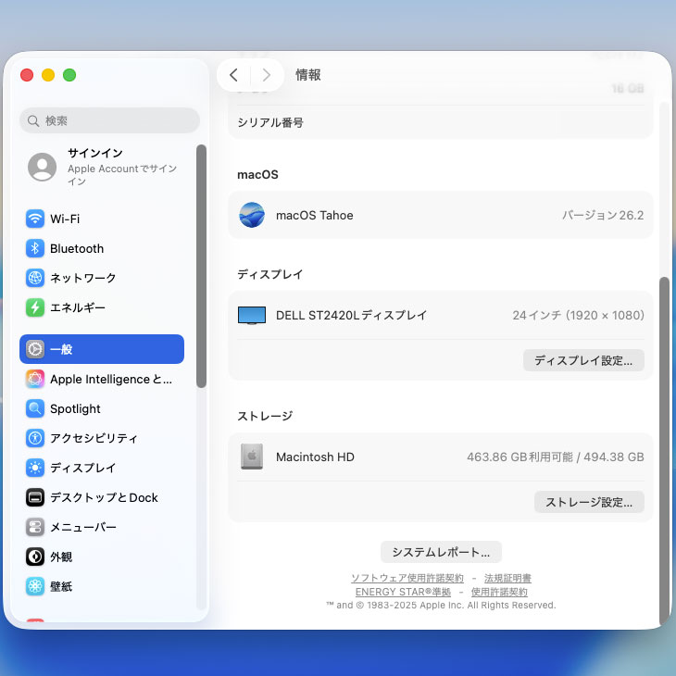
Task: Click the Wi-Fi icon in sidebar
Action: coord(35,219)
